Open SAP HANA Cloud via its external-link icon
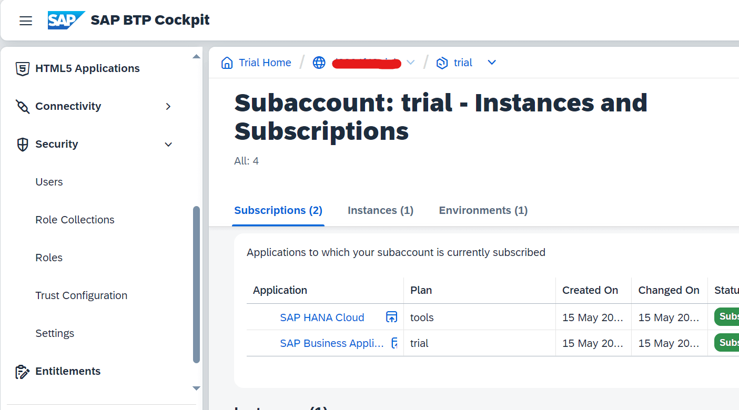This screenshot has width=739, height=410. click(x=391, y=317)
